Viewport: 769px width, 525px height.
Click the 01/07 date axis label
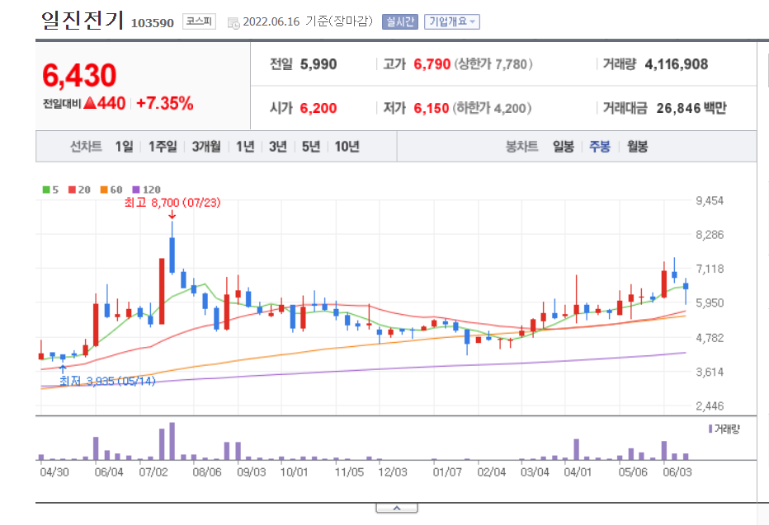[x=447, y=472]
